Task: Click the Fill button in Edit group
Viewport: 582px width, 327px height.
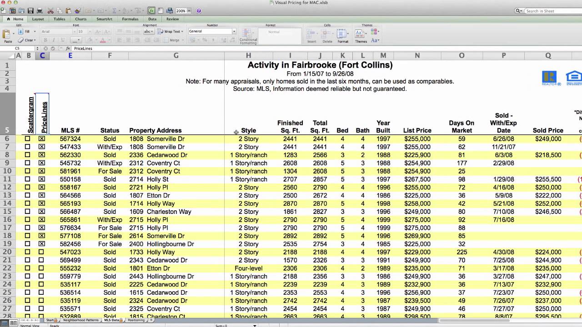Action: coord(25,31)
